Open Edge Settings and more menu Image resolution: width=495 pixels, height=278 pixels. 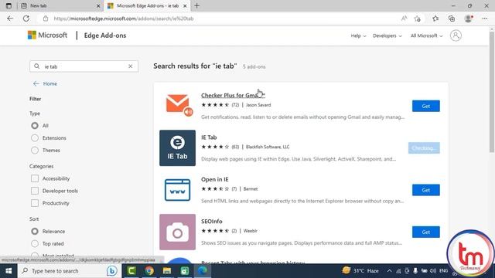485,19
